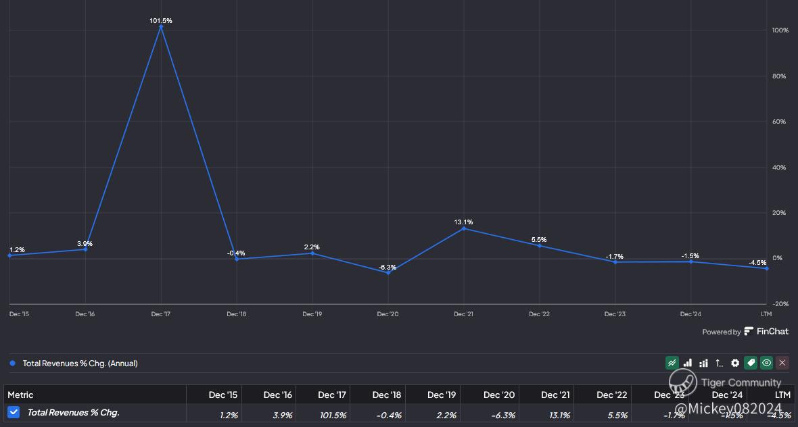Select the line chart type icon

[x=672, y=363]
